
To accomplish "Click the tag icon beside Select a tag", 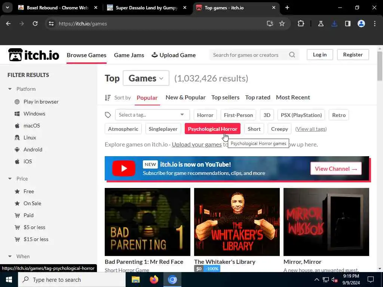I will 108,115.
